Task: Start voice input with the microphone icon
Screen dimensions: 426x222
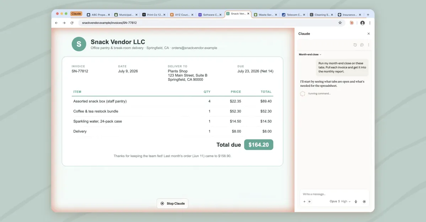Action: (356, 201)
